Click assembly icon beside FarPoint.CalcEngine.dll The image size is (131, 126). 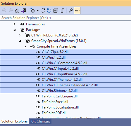click(38, 96)
